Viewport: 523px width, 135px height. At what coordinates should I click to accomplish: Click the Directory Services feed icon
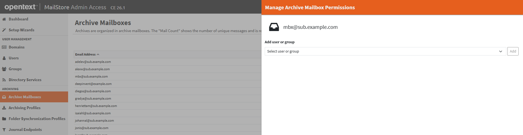(4, 80)
